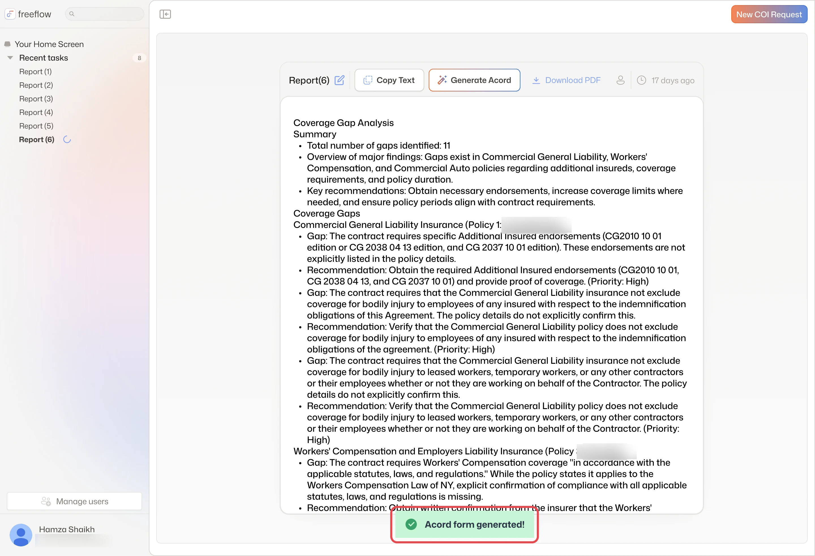Click Generate Acord button
Image resolution: width=815 pixels, height=556 pixels.
point(474,80)
